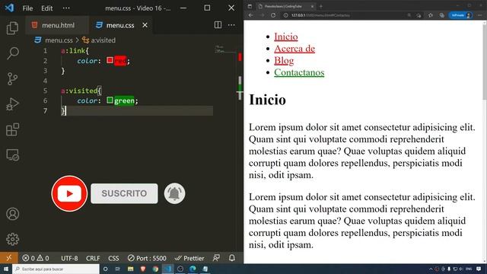Image resolution: width=487 pixels, height=274 pixels.
Task: Open the Source Control view
Action: (12, 79)
